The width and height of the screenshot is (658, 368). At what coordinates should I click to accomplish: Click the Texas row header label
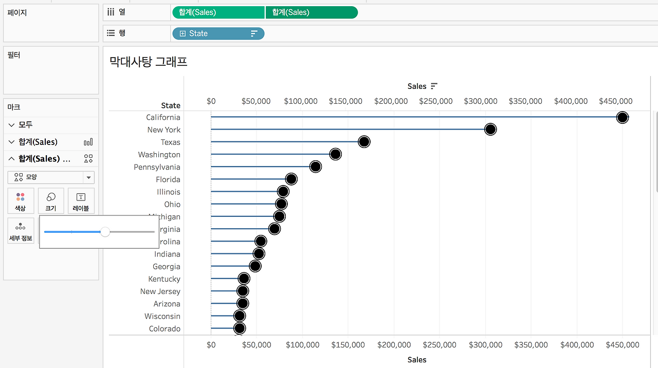[171, 142]
